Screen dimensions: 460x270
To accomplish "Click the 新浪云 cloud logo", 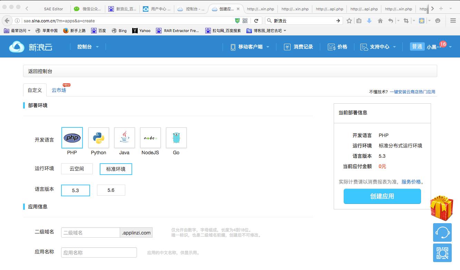I will pyautogui.click(x=31, y=47).
